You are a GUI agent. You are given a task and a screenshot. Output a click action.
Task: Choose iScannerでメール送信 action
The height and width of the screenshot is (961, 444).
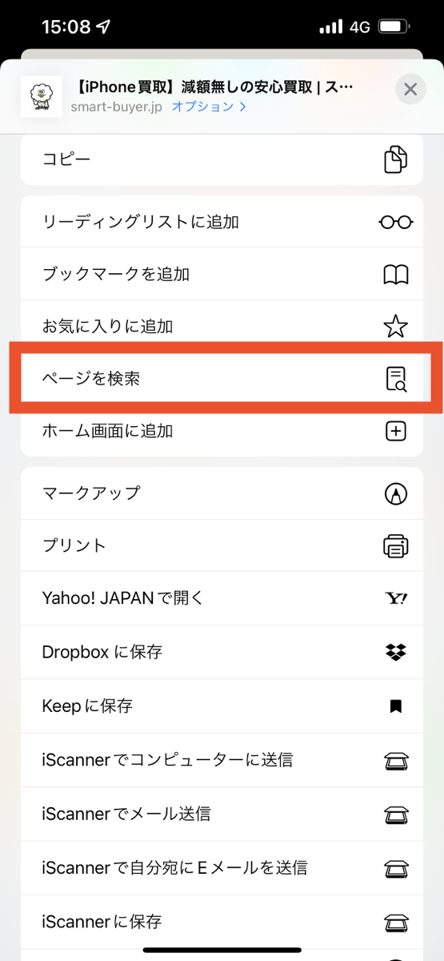(222, 814)
